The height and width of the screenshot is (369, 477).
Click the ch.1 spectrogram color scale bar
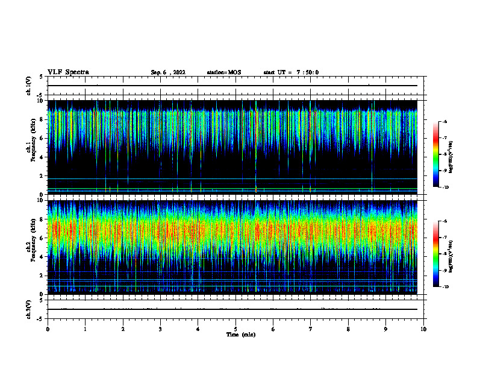click(x=435, y=154)
